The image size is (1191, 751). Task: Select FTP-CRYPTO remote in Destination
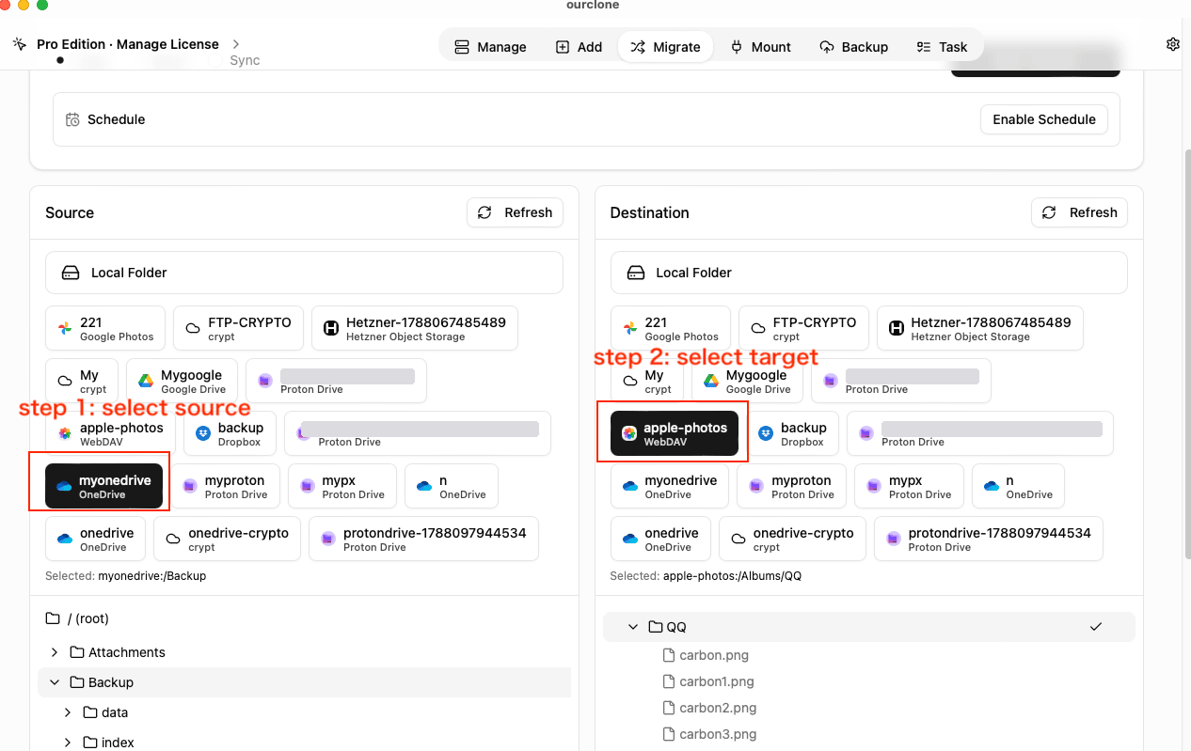click(x=803, y=328)
